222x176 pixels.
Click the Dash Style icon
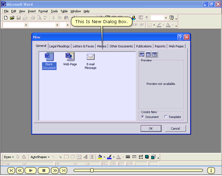tap(134, 157)
